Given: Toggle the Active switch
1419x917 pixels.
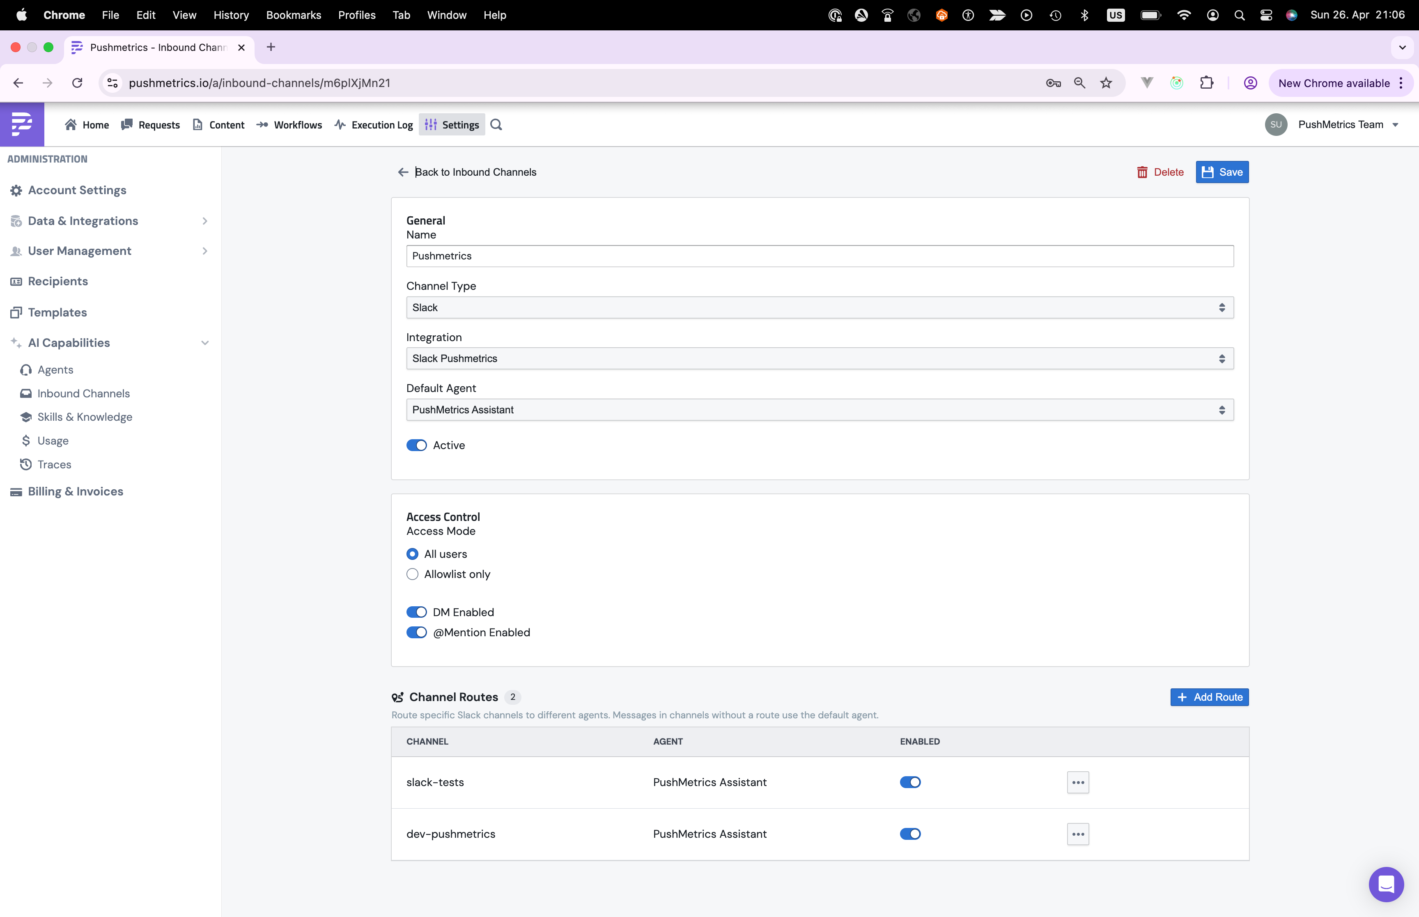Looking at the screenshot, I should tap(416, 445).
